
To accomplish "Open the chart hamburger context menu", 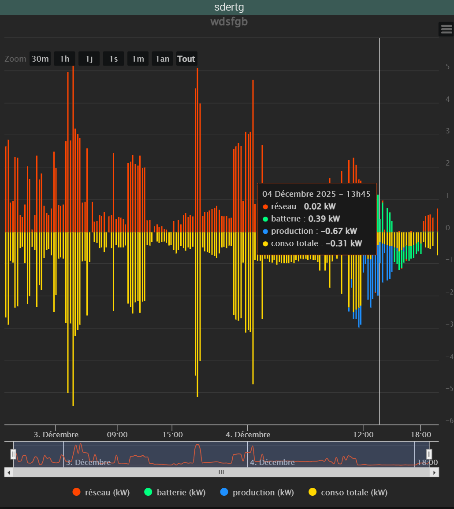I will (446, 29).
